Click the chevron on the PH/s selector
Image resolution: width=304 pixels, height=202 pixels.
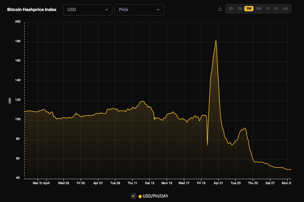pyautogui.click(x=159, y=10)
